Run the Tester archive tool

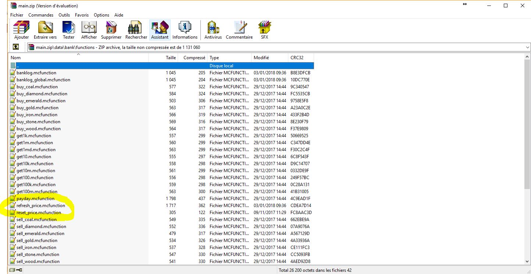[68, 30]
